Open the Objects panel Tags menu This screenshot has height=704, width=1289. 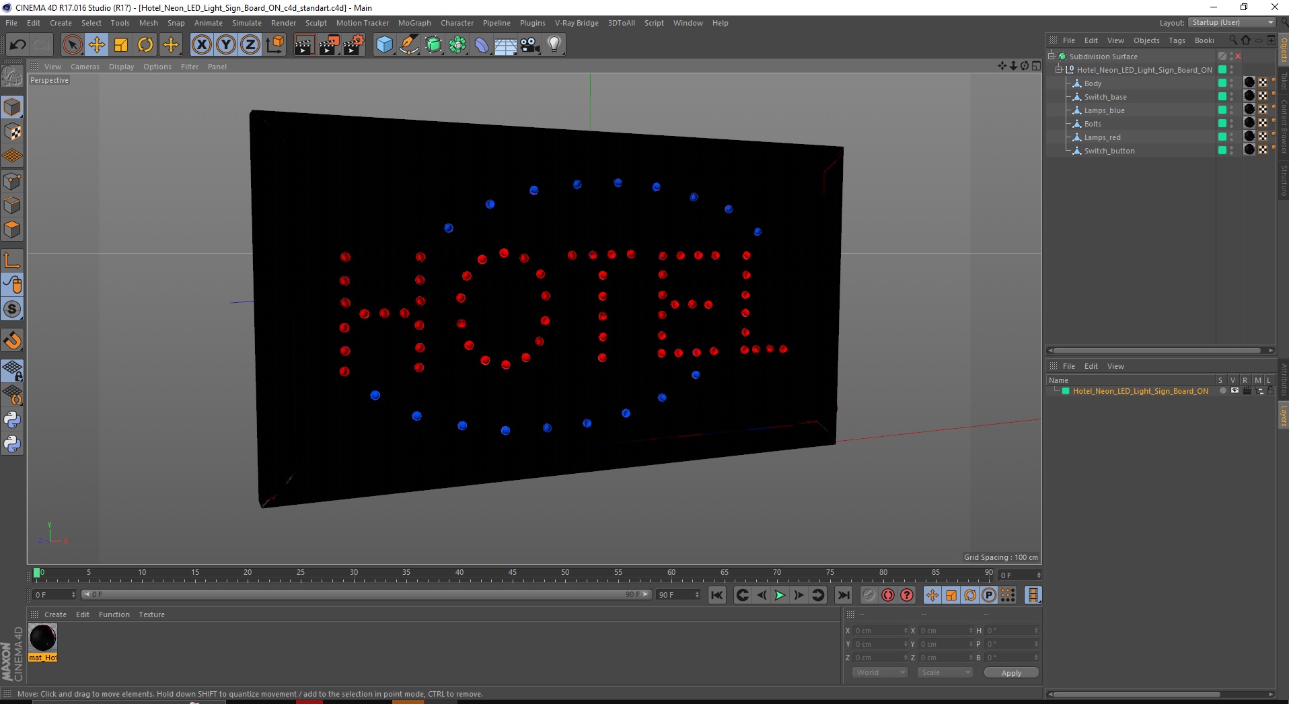1177,40
